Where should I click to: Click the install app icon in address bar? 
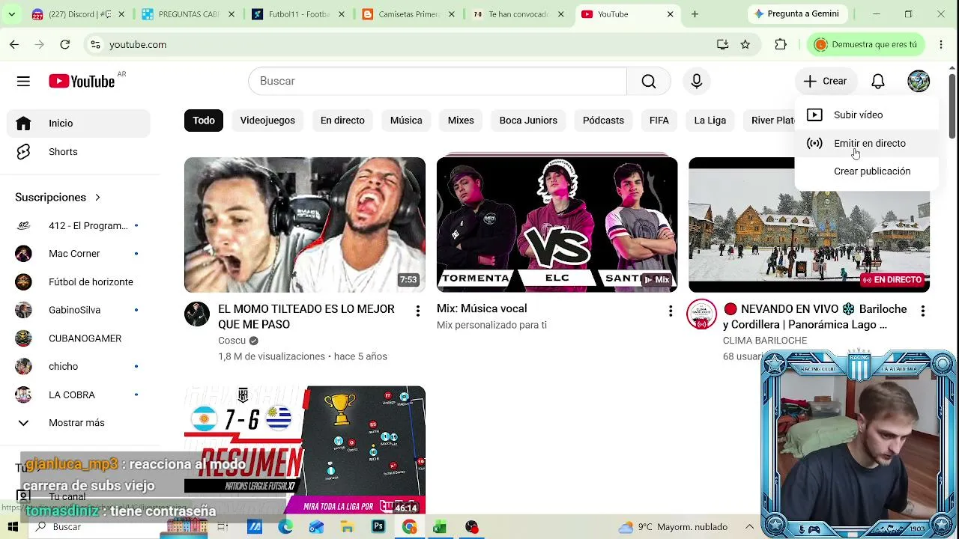coord(722,44)
